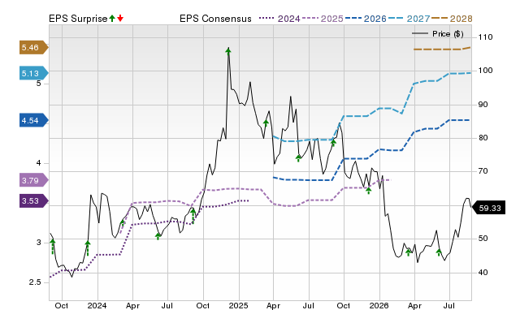Click the 4 EPS axis label
Viewport: 520px width, 310px height.
[39, 163]
